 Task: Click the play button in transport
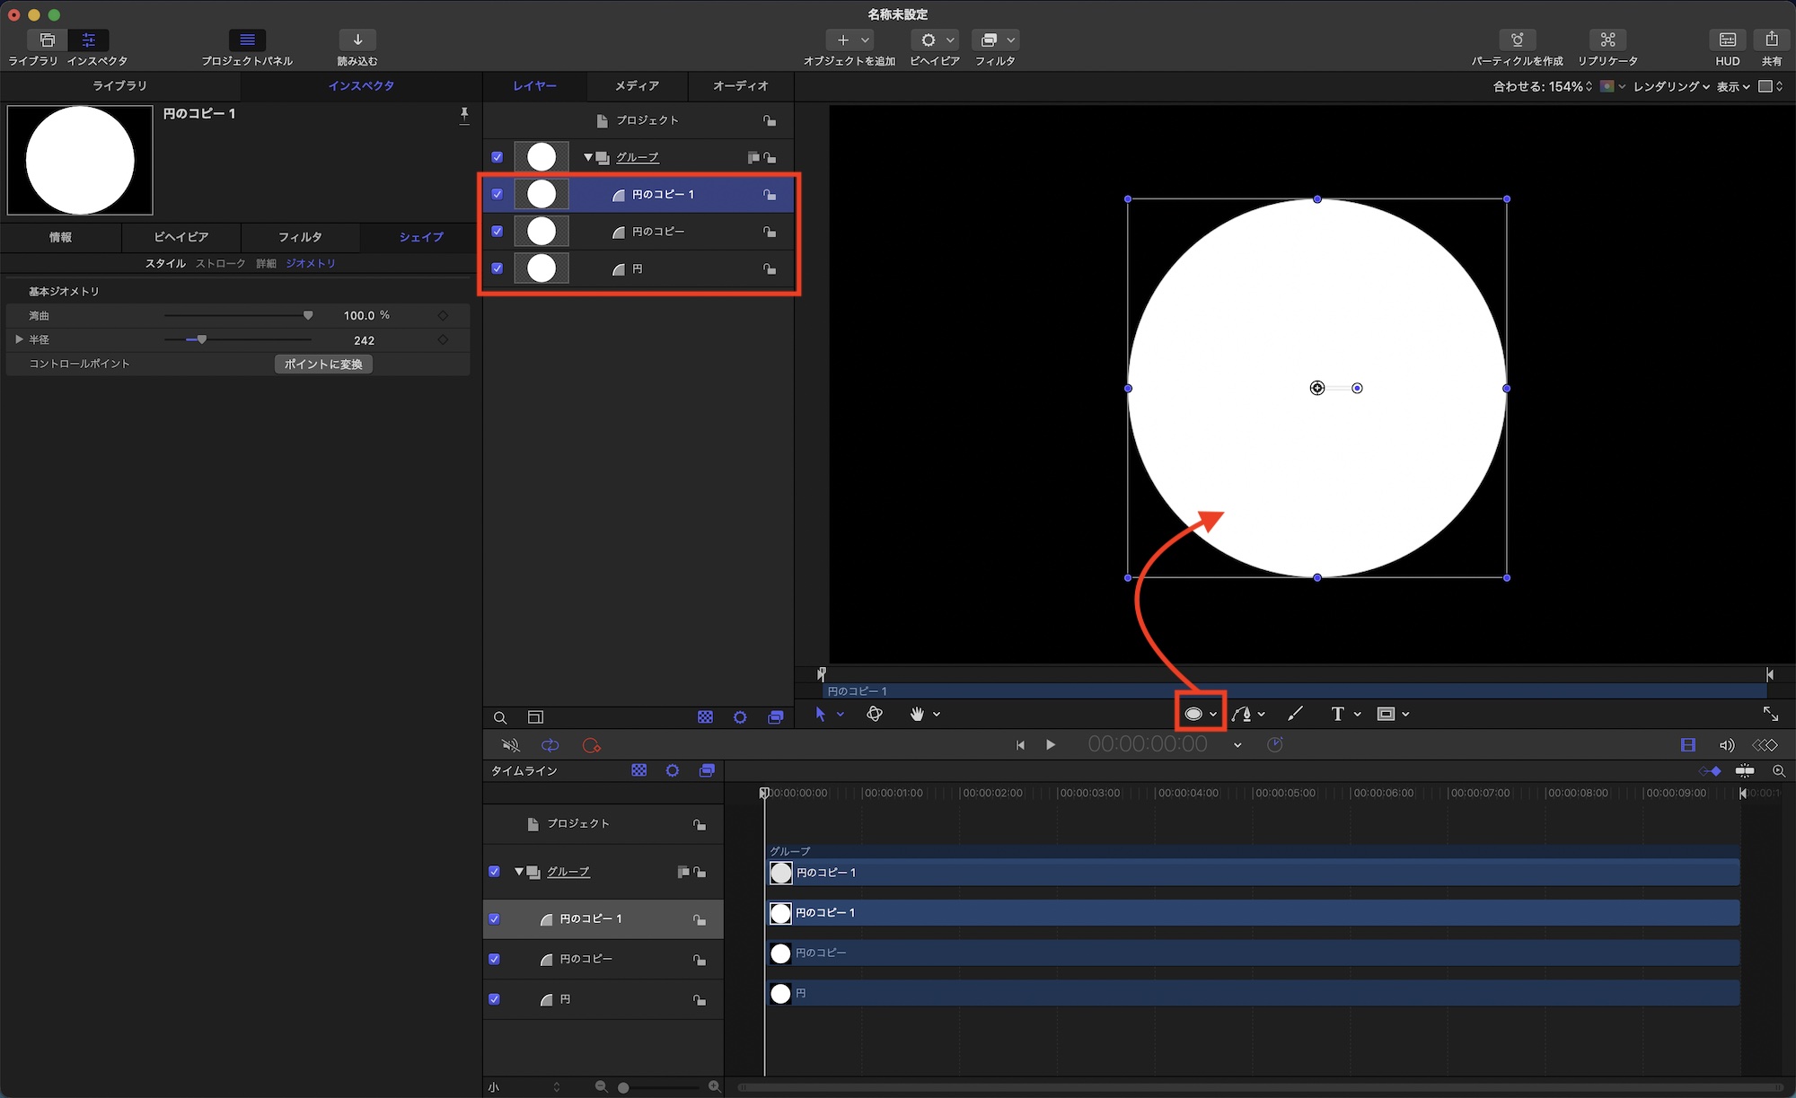(1051, 744)
